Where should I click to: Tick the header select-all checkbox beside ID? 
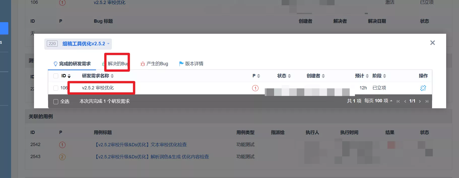(56, 76)
